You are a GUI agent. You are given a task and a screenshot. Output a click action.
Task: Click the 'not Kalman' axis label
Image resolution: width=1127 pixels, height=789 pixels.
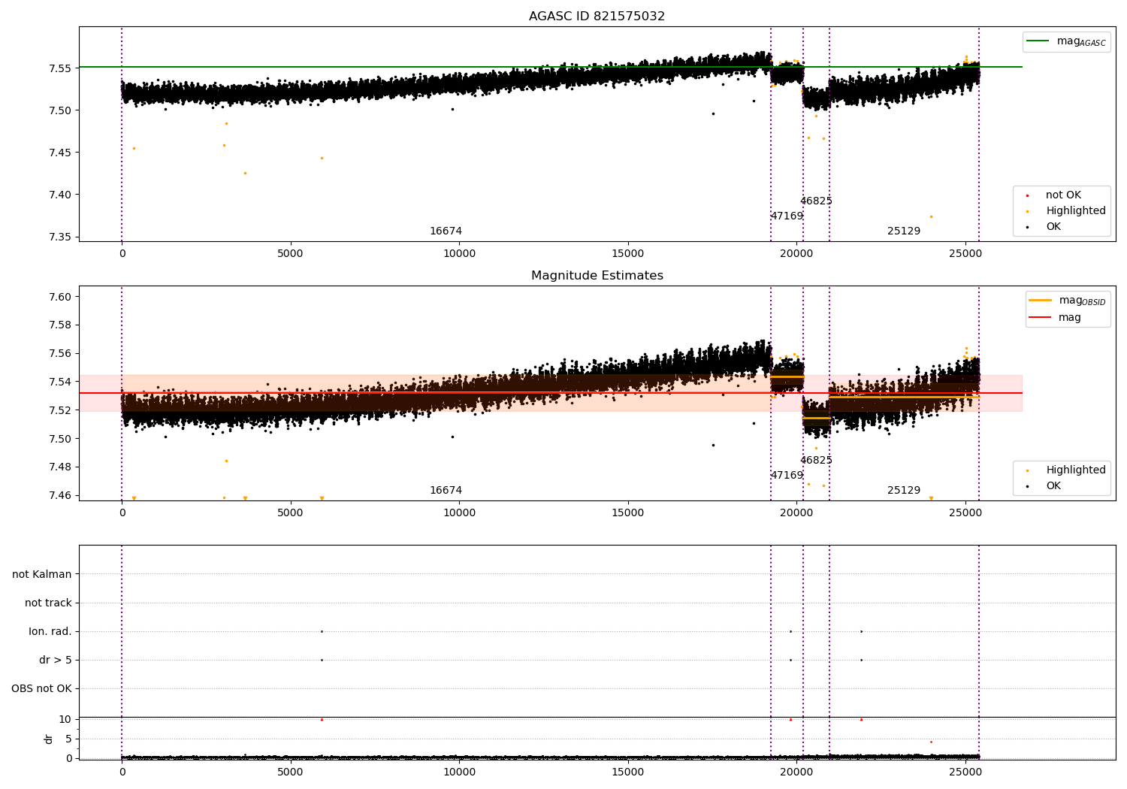click(42, 574)
